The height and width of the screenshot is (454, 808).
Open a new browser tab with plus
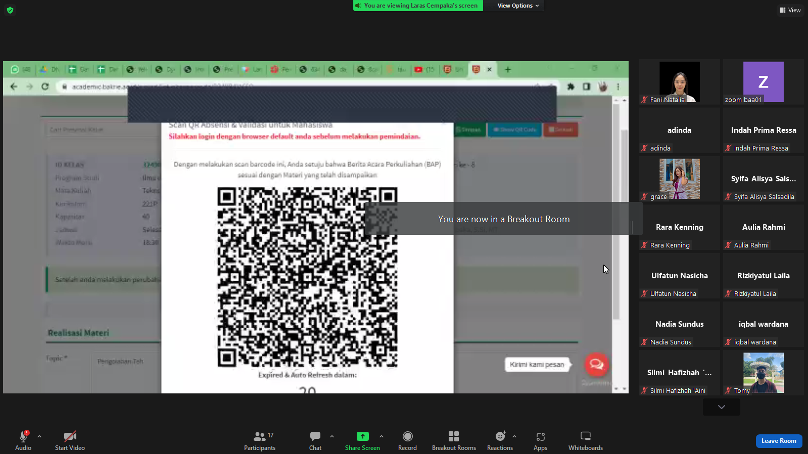(508, 69)
